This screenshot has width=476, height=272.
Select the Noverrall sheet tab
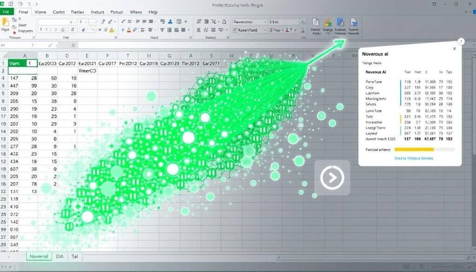(39, 256)
